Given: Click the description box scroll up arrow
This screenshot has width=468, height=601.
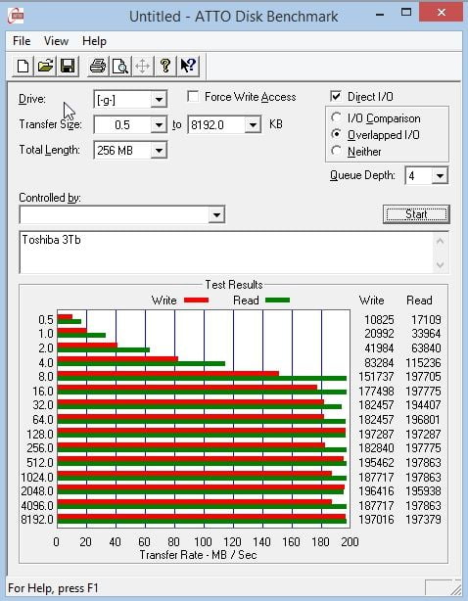Looking at the screenshot, I should coord(440,241).
